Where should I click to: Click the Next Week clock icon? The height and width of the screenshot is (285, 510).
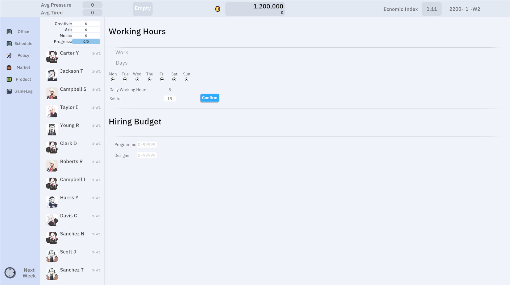pyautogui.click(x=10, y=273)
